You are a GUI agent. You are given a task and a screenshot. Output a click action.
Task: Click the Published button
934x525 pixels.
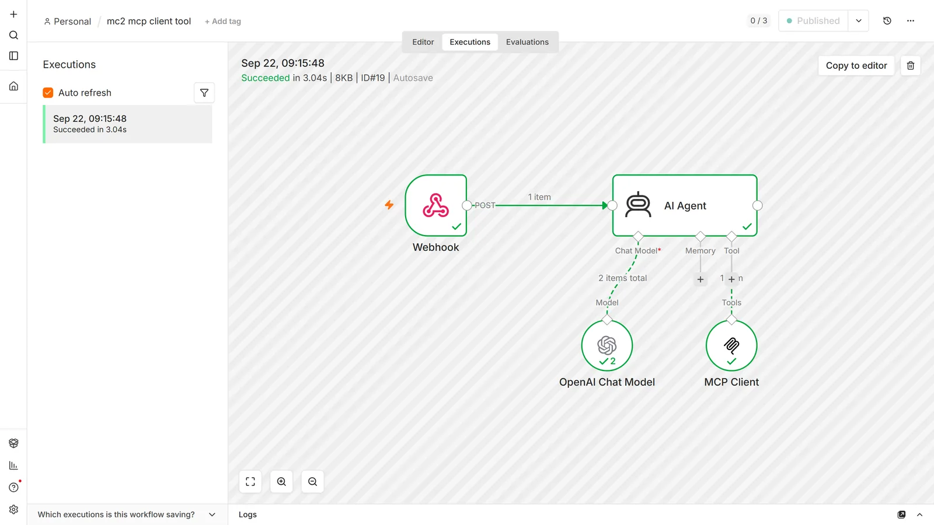(x=813, y=21)
